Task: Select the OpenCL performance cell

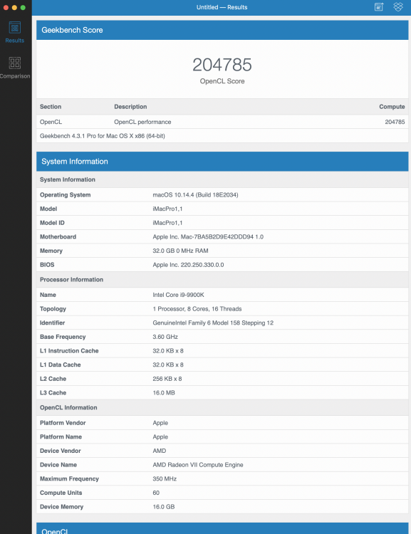Action: 142,122
